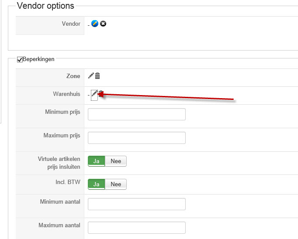Select the Minimum aantal text box
298x239 pixels.
[x=137, y=204]
